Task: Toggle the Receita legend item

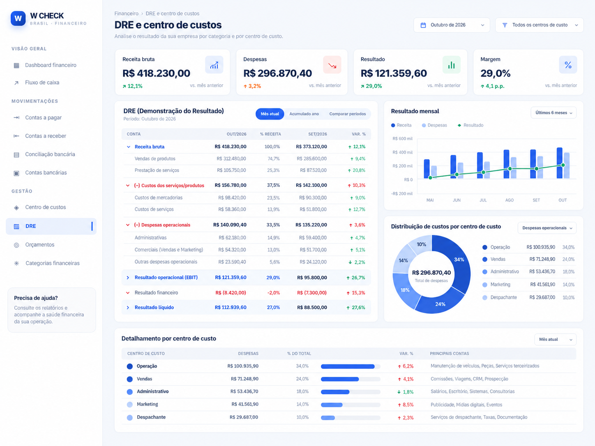Action: 401,125
